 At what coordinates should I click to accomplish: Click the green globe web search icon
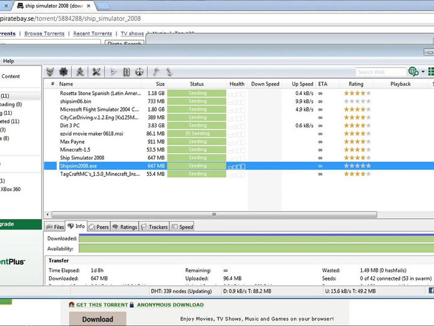(x=413, y=72)
